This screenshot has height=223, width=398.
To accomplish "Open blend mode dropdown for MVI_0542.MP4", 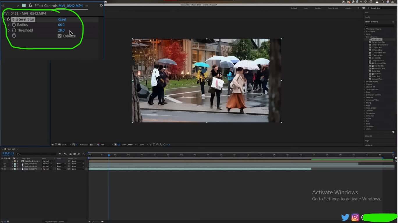I will click(47, 169).
